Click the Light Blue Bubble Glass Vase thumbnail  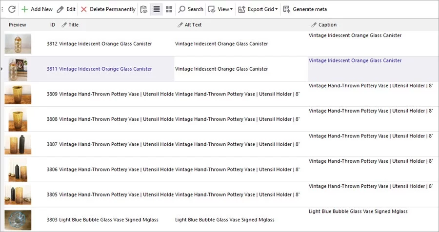coord(18,220)
